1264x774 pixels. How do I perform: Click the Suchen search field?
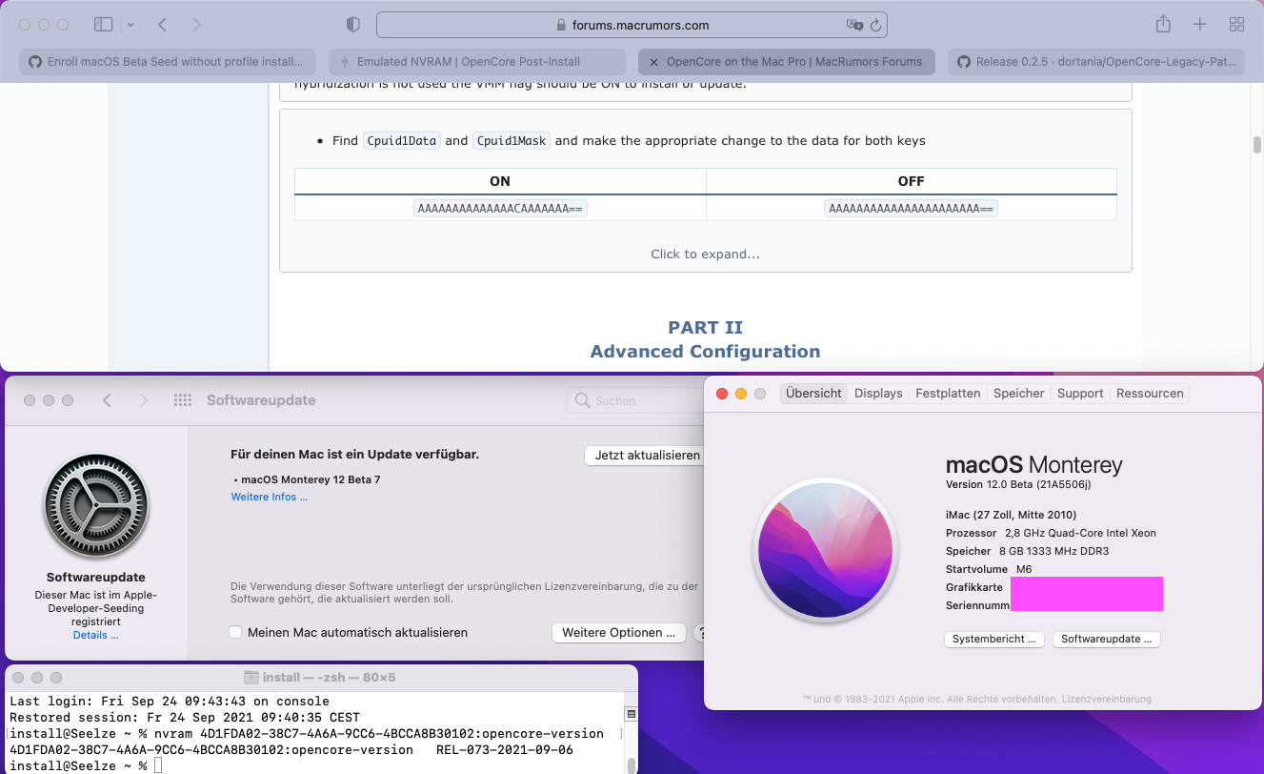633,400
